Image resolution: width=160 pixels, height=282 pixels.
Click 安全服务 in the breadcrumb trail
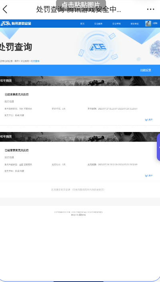(25, 61)
